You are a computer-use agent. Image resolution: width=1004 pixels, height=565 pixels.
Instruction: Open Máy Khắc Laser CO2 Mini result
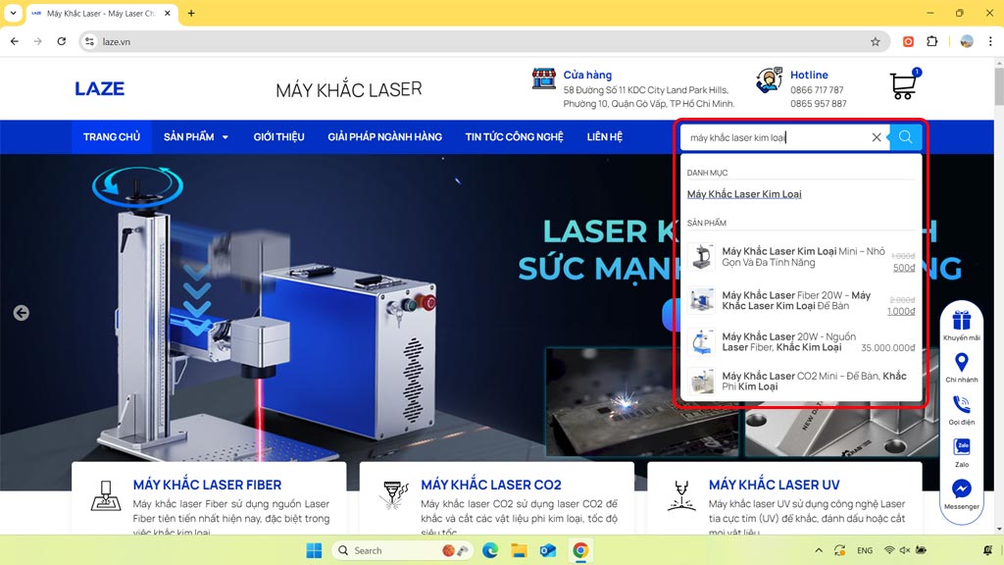(801, 382)
